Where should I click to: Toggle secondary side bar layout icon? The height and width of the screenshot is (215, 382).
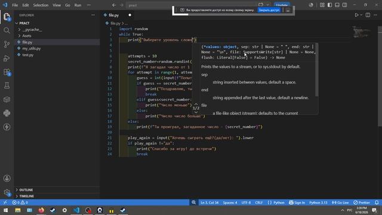345,5
